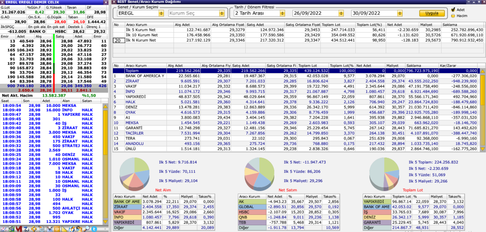Viewport: 486px width, 232px height.
Task: Select the Hacim radio option
Action: pos(453,16)
